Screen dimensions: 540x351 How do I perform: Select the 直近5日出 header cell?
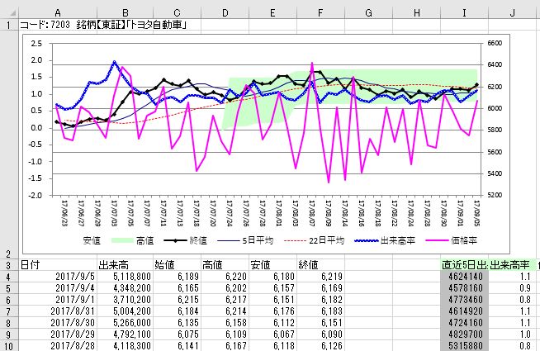pyautogui.click(x=464, y=265)
